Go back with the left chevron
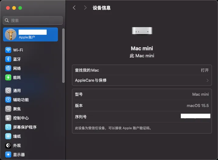The width and height of the screenshot is (218, 160). pyautogui.click(x=74, y=8)
